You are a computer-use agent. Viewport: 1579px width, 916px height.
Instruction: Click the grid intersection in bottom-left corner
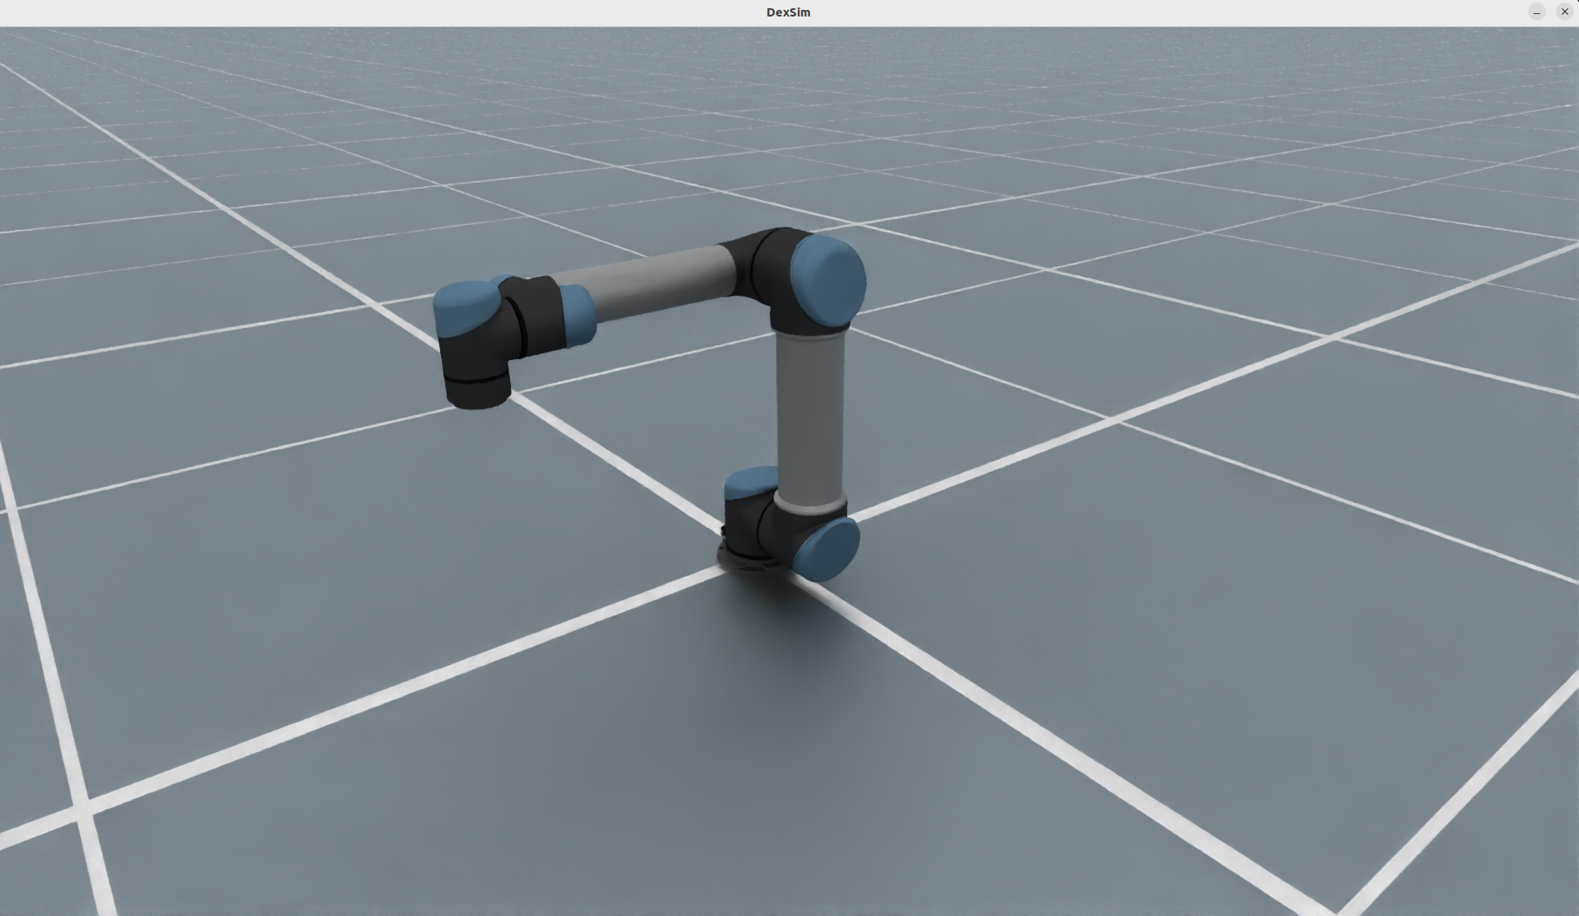click(x=81, y=811)
